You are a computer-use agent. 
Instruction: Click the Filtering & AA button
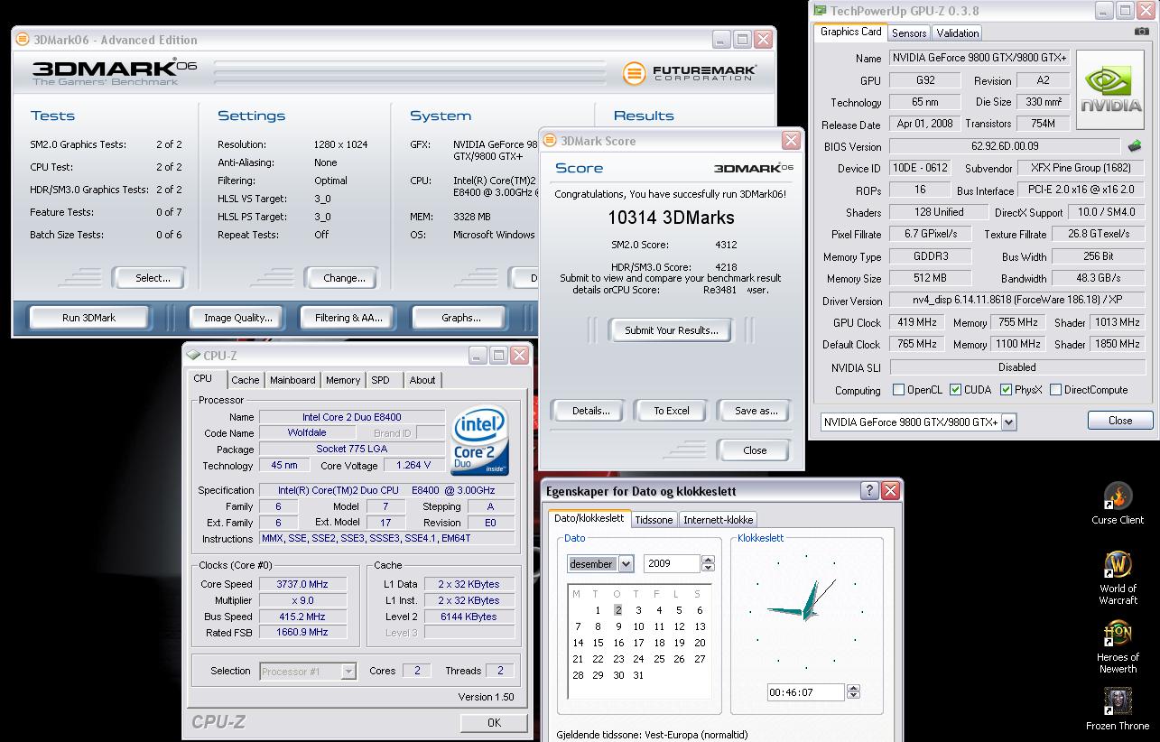tap(348, 318)
